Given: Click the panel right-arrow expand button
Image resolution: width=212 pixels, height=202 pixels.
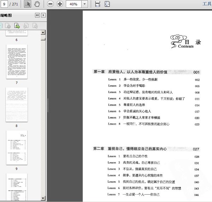Looking at the screenshot, I should pos(43,15).
